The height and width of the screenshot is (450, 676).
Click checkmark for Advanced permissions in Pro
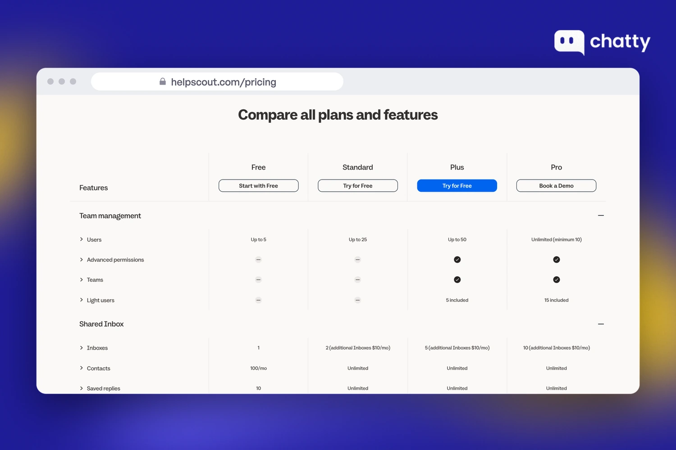(x=556, y=260)
